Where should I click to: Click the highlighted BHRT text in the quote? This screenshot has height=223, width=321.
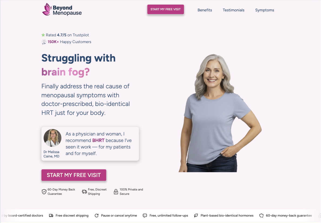point(98,140)
